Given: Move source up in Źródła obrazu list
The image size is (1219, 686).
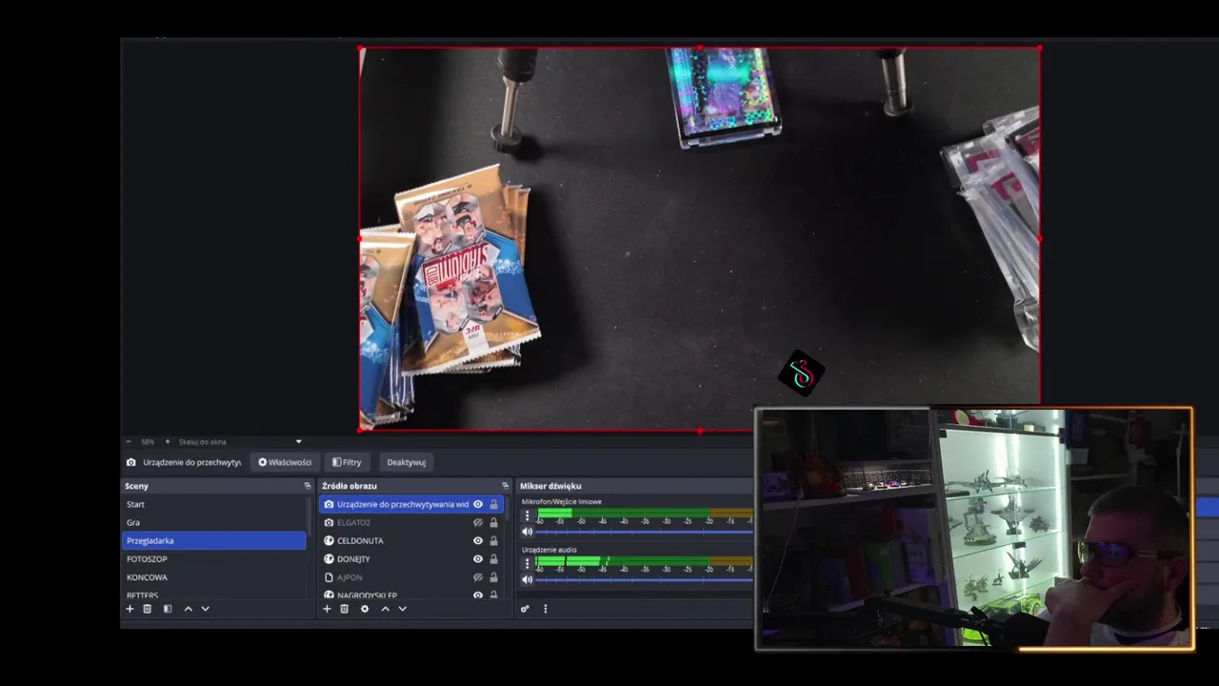Looking at the screenshot, I should click(385, 609).
